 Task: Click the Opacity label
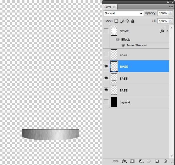(x=151, y=13)
